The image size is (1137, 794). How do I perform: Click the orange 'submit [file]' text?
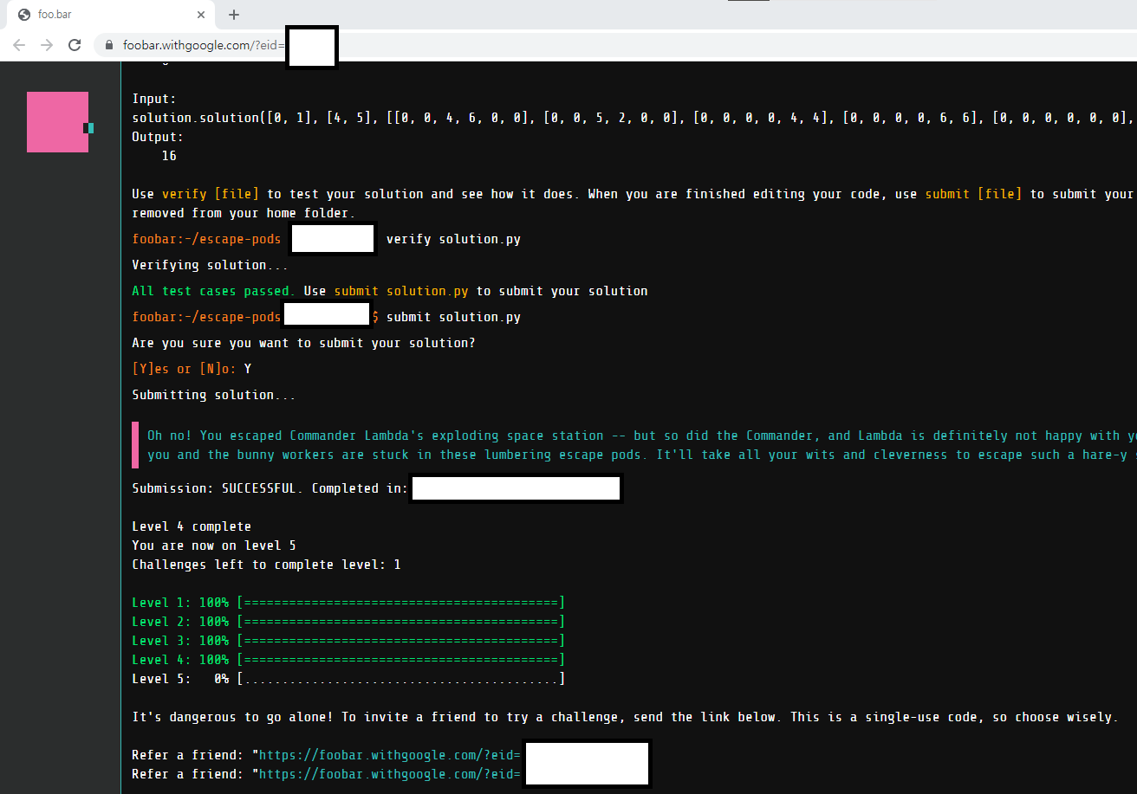click(973, 194)
